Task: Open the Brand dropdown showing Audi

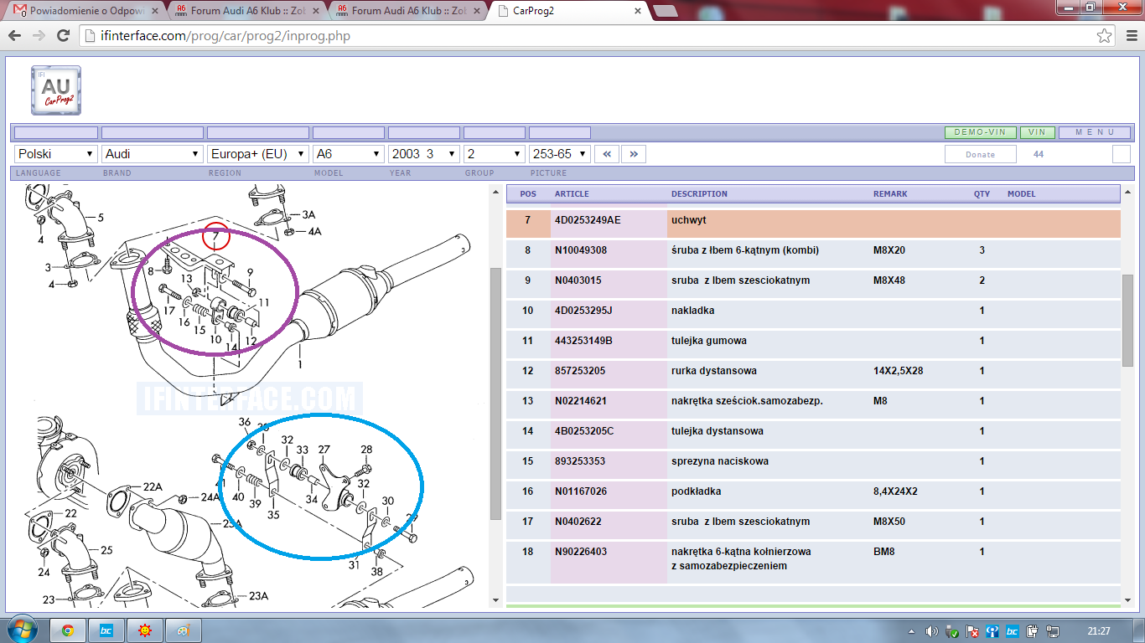Action: [153, 154]
